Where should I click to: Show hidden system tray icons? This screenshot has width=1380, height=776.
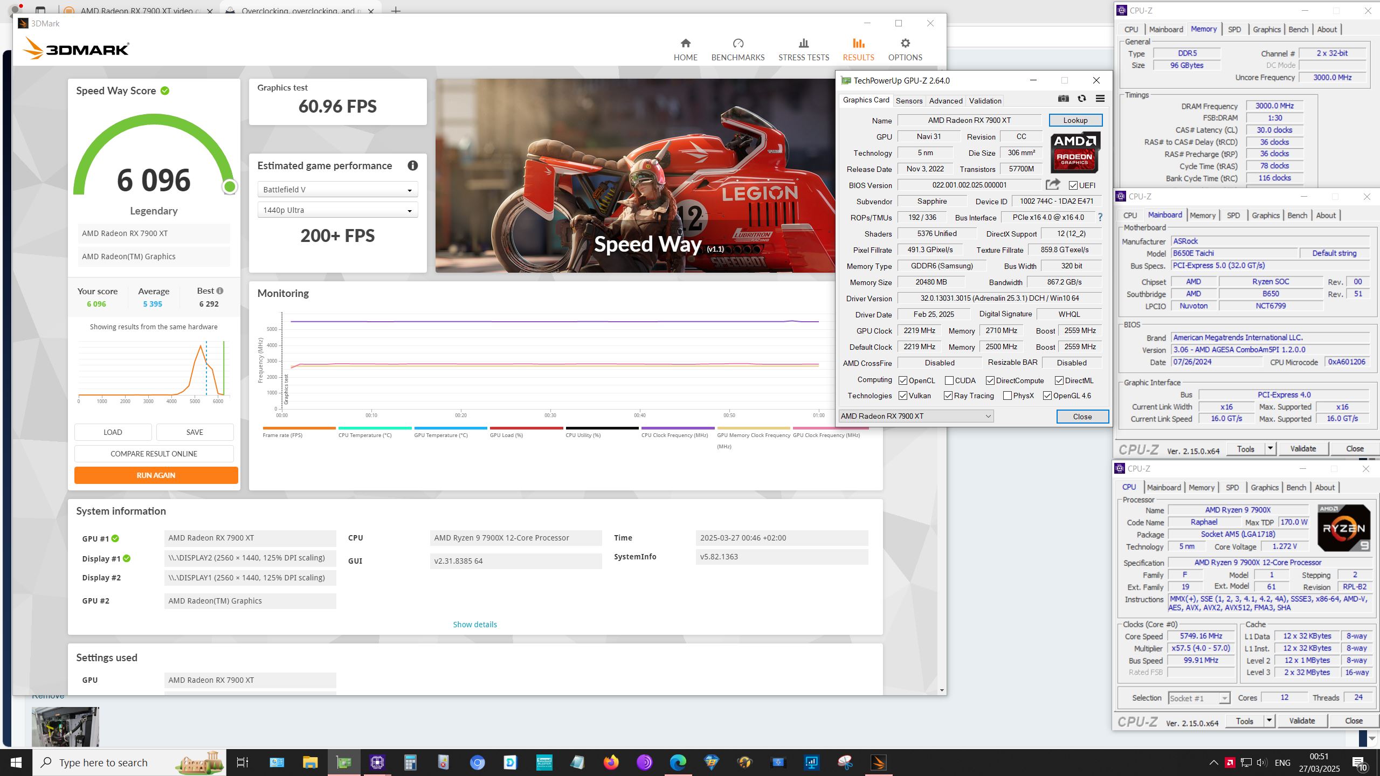(x=1213, y=763)
